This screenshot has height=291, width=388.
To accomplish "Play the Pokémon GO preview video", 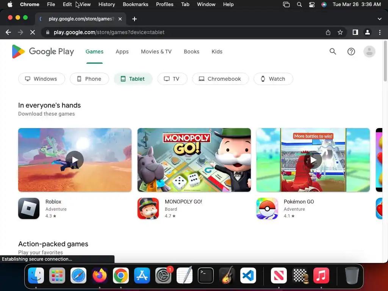I will coord(313,160).
